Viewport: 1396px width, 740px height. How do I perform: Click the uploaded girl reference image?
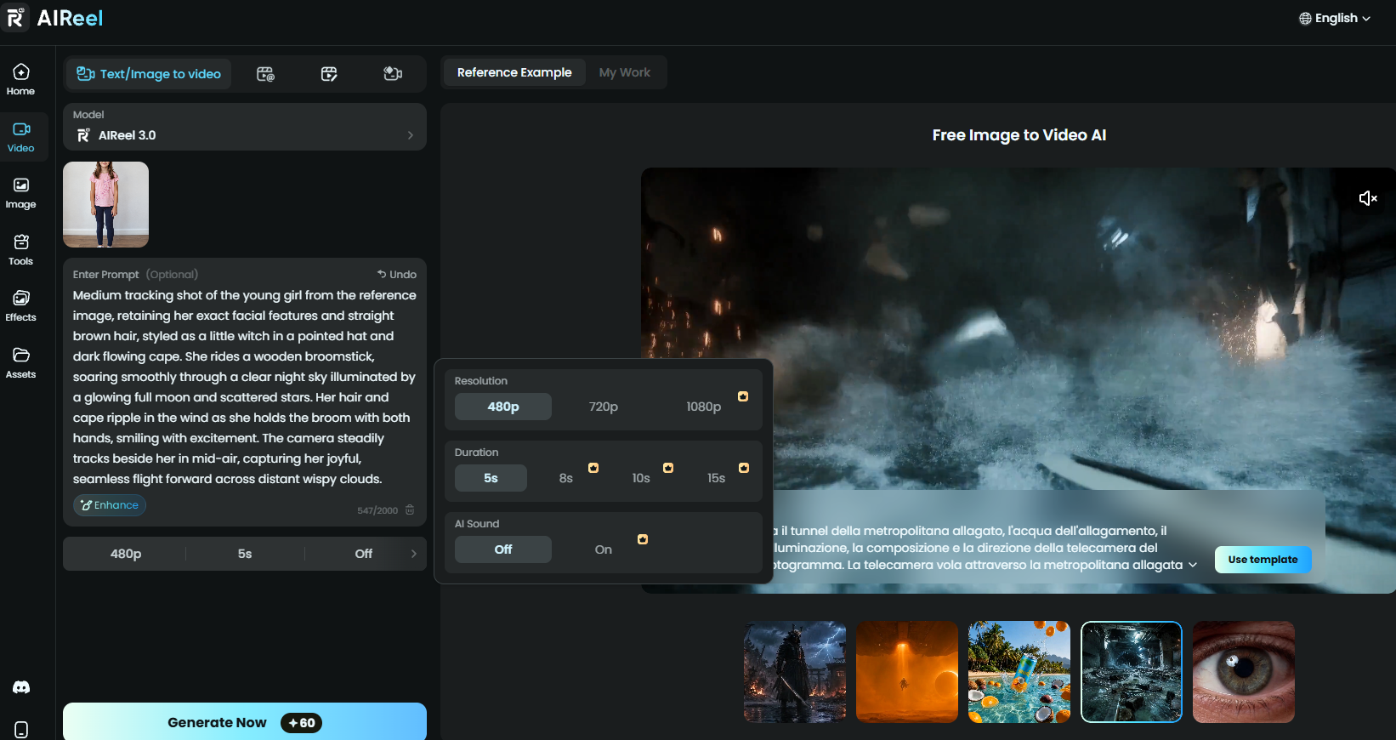click(106, 205)
